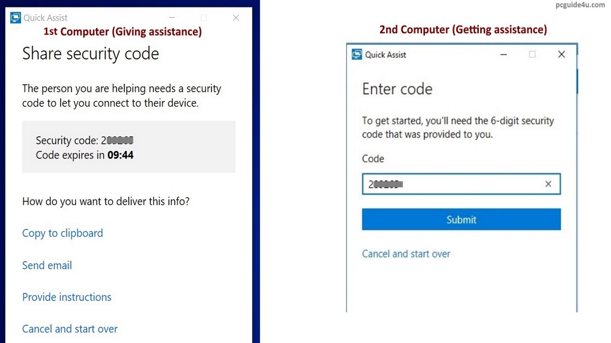Click Quick Assist icon in Share security code window
This screenshot has width=611, height=343.
pyautogui.click(x=16, y=18)
